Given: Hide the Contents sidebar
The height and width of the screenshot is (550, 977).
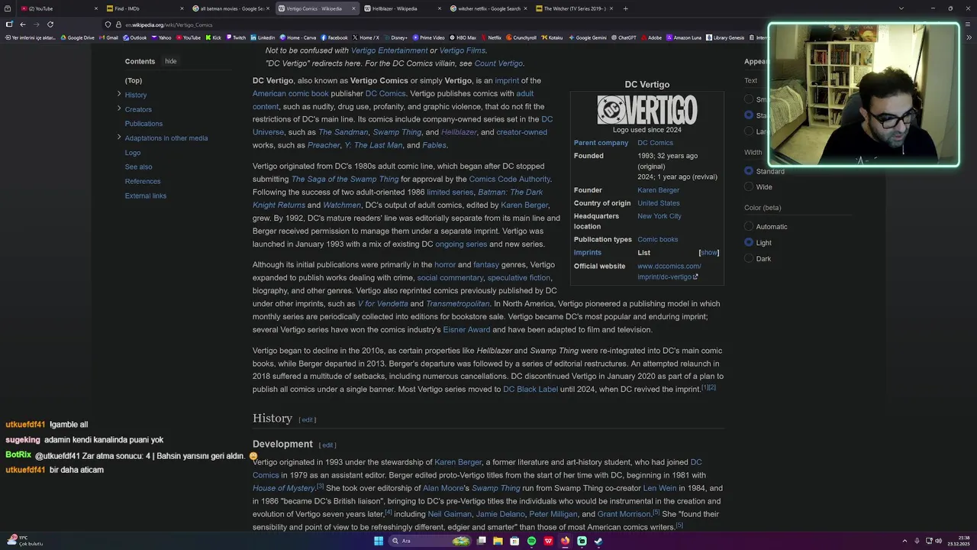Looking at the screenshot, I should click(171, 61).
